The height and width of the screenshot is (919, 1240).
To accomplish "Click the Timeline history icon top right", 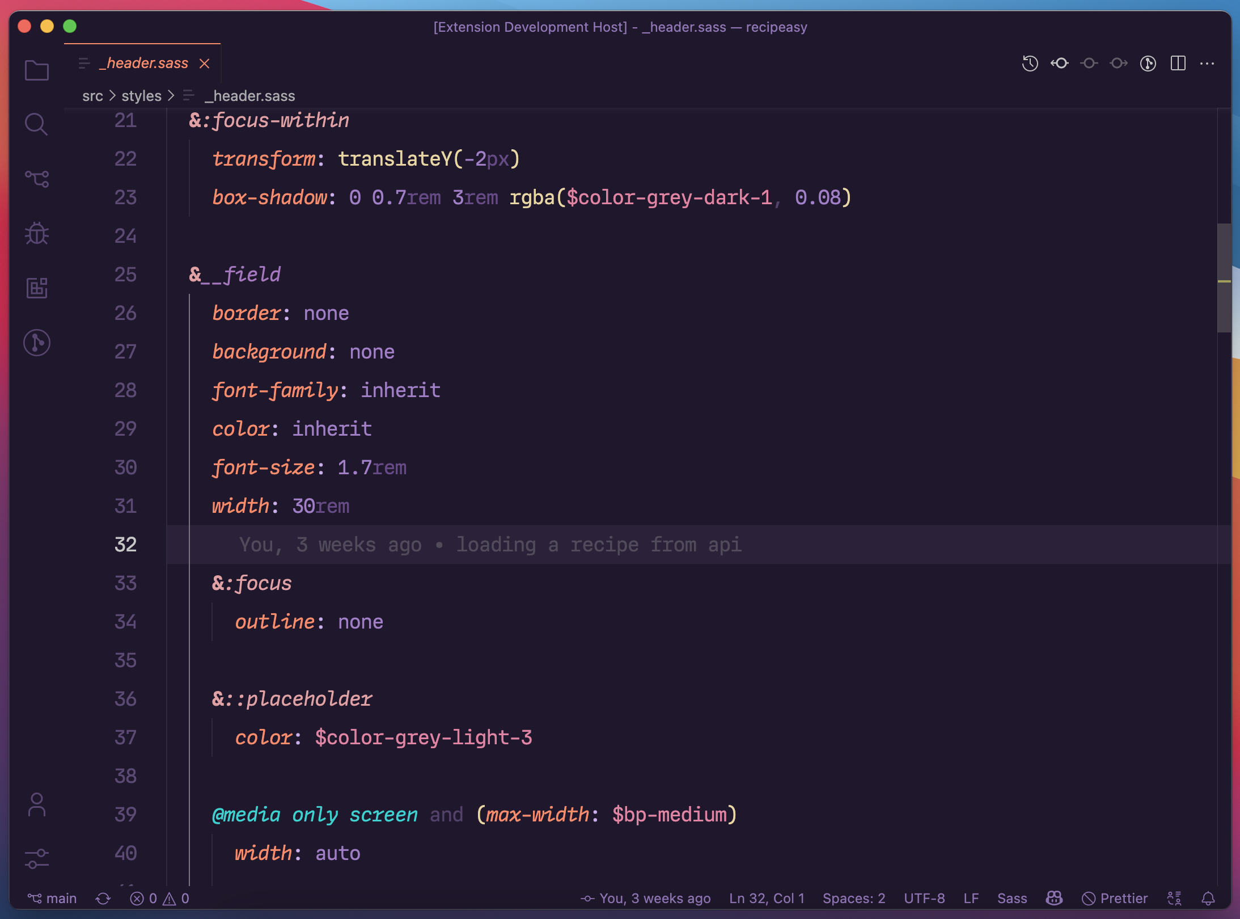I will click(x=1030, y=64).
